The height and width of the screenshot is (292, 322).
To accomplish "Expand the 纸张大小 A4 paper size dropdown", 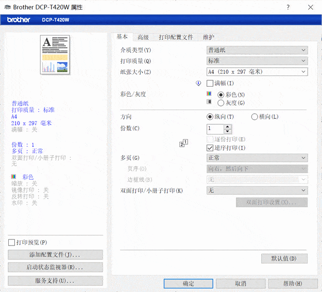I will (257, 72).
